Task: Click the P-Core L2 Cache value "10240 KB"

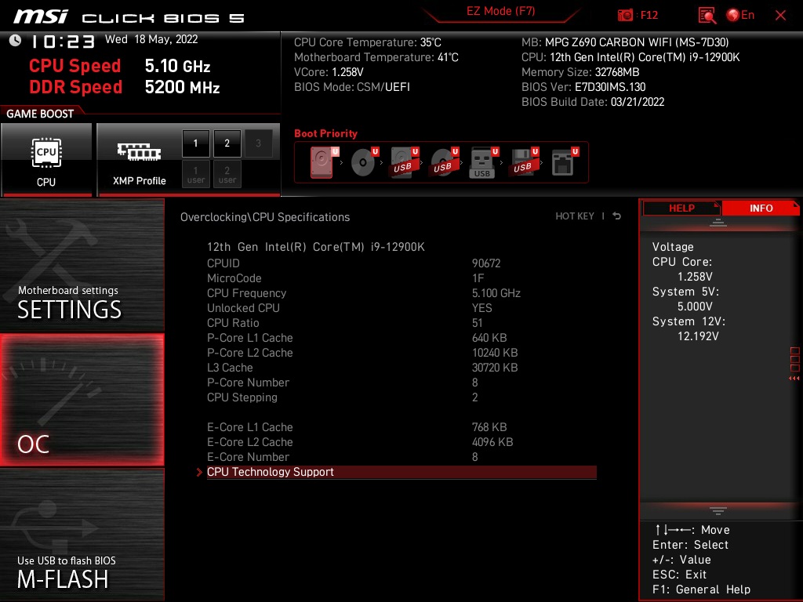Action: pyautogui.click(x=495, y=353)
